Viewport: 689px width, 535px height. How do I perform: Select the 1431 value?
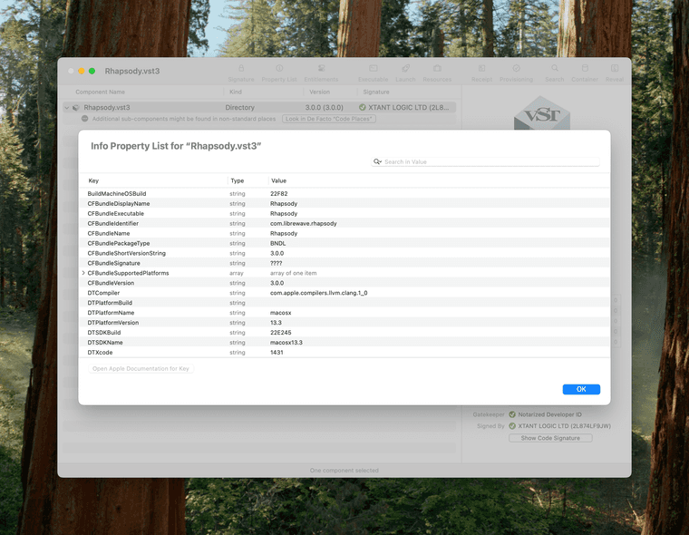tap(277, 352)
